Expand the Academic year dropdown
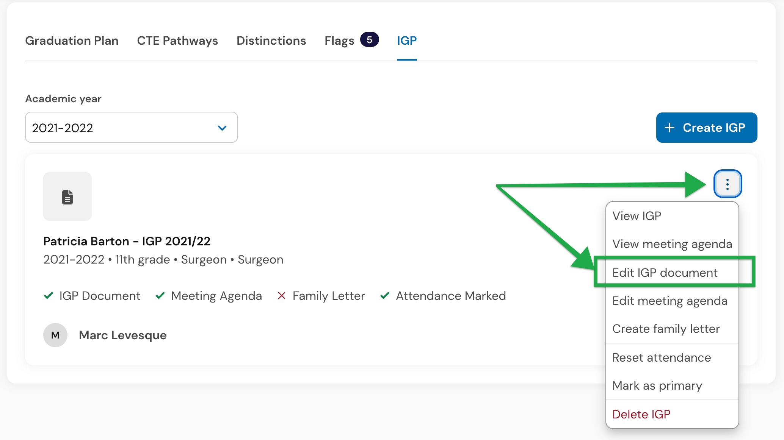This screenshot has height=440, width=784. (131, 128)
